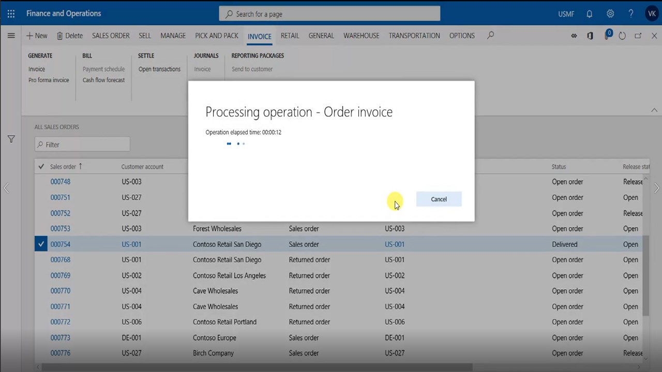
Task: Open the OPTIONS tab
Action: pyautogui.click(x=462, y=36)
